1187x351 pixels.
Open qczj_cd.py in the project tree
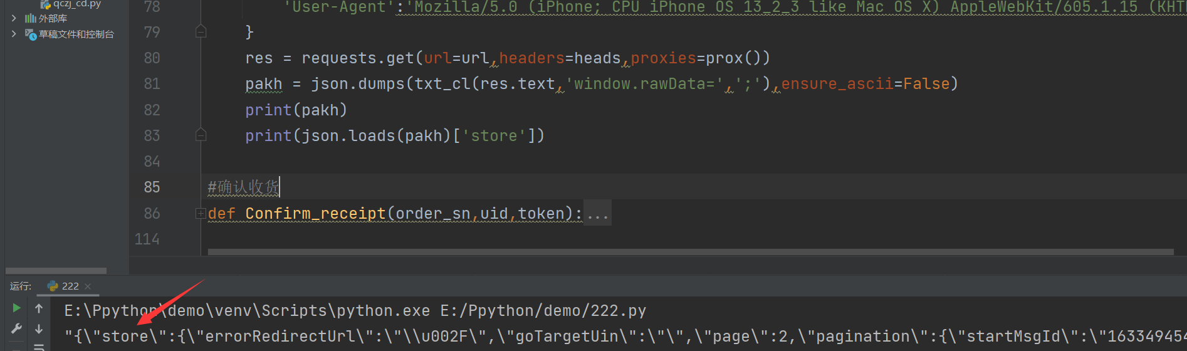coord(76,4)
